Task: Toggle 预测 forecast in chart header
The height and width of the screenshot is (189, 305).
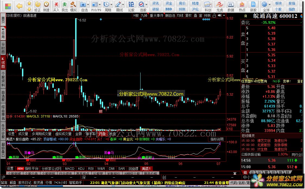Action: pos(207,15)
